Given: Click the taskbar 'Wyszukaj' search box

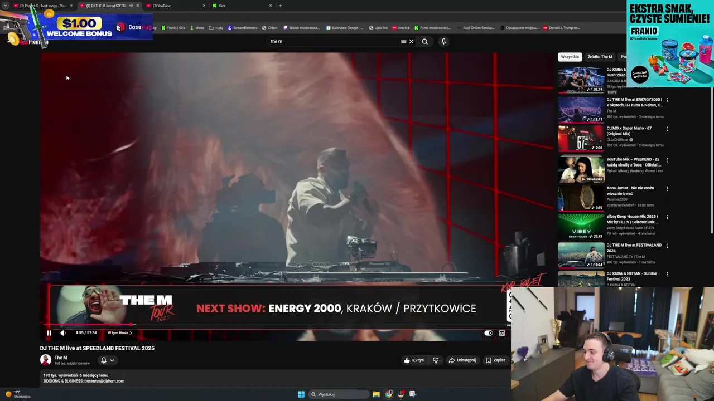Looking at the screenshot, I should 339,394.
